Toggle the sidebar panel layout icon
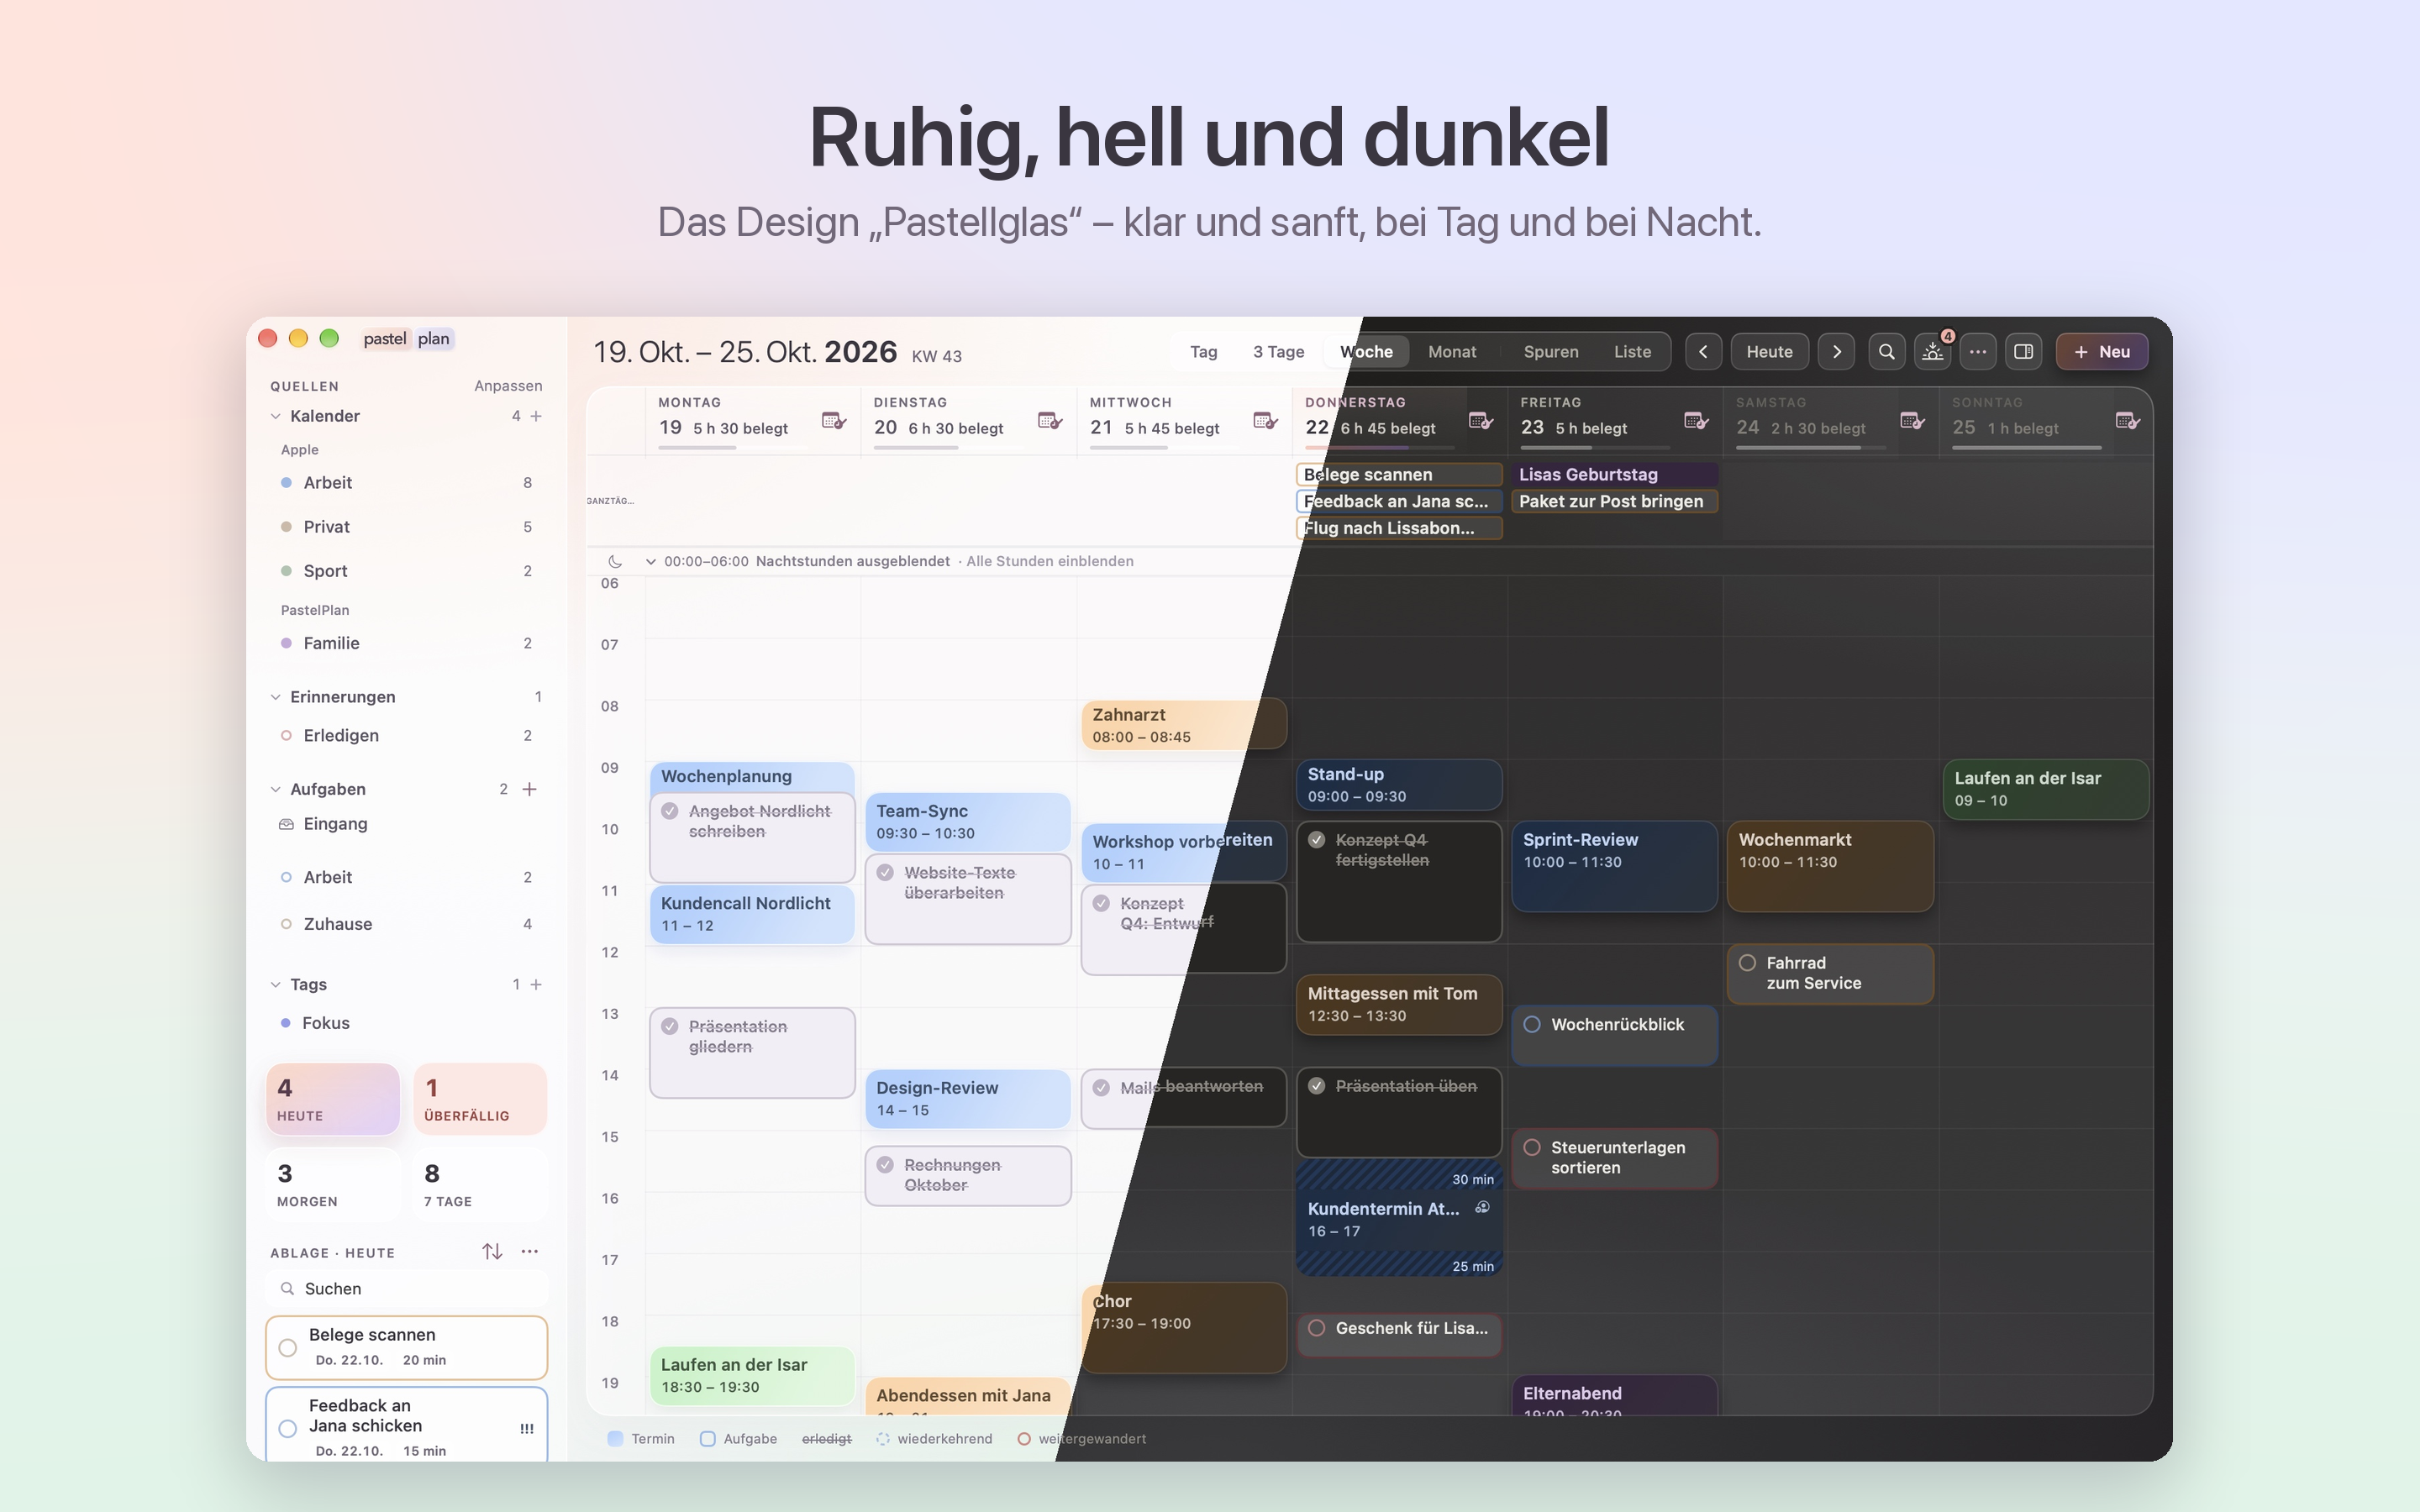This screenshot has height=1512, width=2420. pos(2023,352)
